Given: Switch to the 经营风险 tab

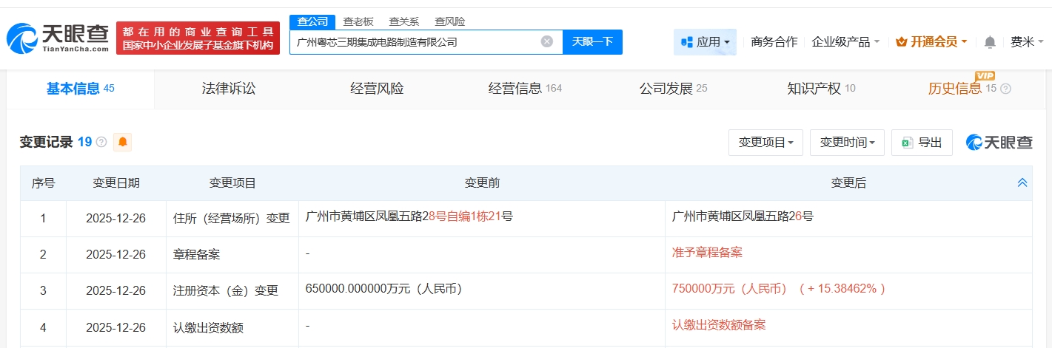Looking at the screenshot, I should coord(378,89).
